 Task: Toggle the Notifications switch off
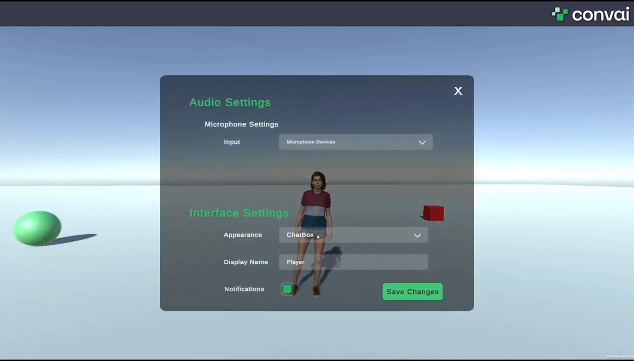pyautogui.click(x=287, y=289)
